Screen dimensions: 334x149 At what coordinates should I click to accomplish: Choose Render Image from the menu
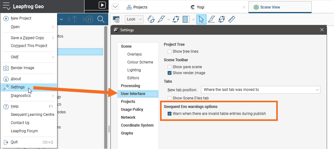tap(22, 68)
